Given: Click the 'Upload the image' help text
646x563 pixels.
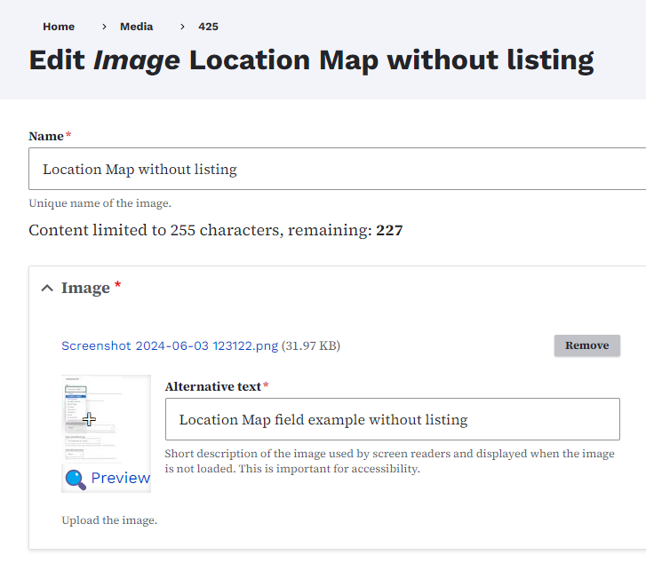Looking at the screenshot, I should [109, 520].
